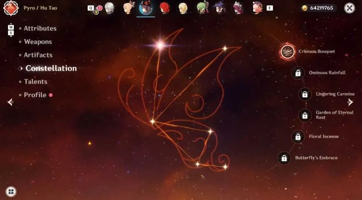Select the locked Ominous Rainfall node
Image resolution: width=362 pixels, height=200 pixels.
click(x=298, y=73)
